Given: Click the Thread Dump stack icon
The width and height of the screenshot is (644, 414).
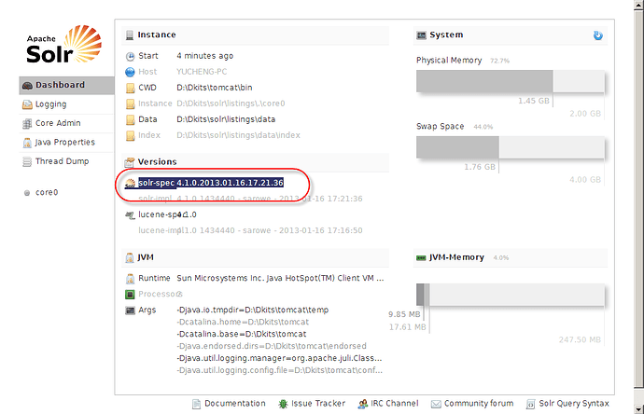Looking at the screenshot, I should [27, 161].
